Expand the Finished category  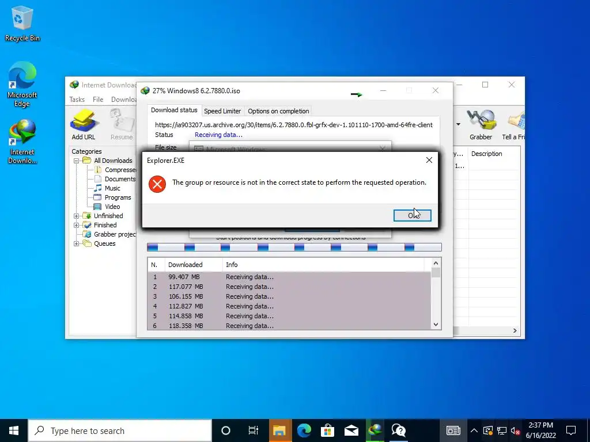point(77,225)
